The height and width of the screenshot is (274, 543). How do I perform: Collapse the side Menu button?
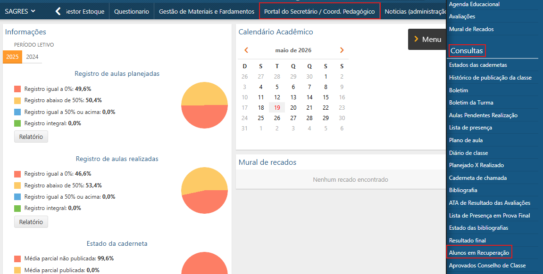[427, 40]
